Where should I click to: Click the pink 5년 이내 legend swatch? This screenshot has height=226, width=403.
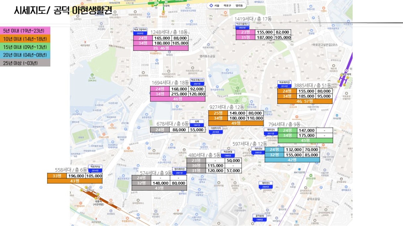point(25,31)
